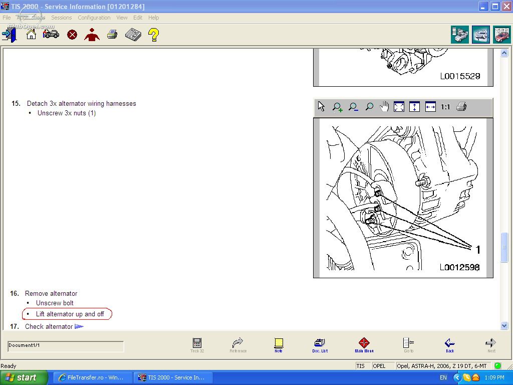Click the zoom in magnifier tool
The height and width of the screenshot is (385, 513).
pyautogui.click(x=337, y=107)
